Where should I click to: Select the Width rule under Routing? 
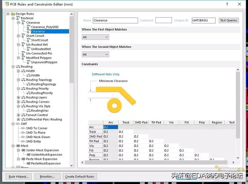(x=35, y=75)
